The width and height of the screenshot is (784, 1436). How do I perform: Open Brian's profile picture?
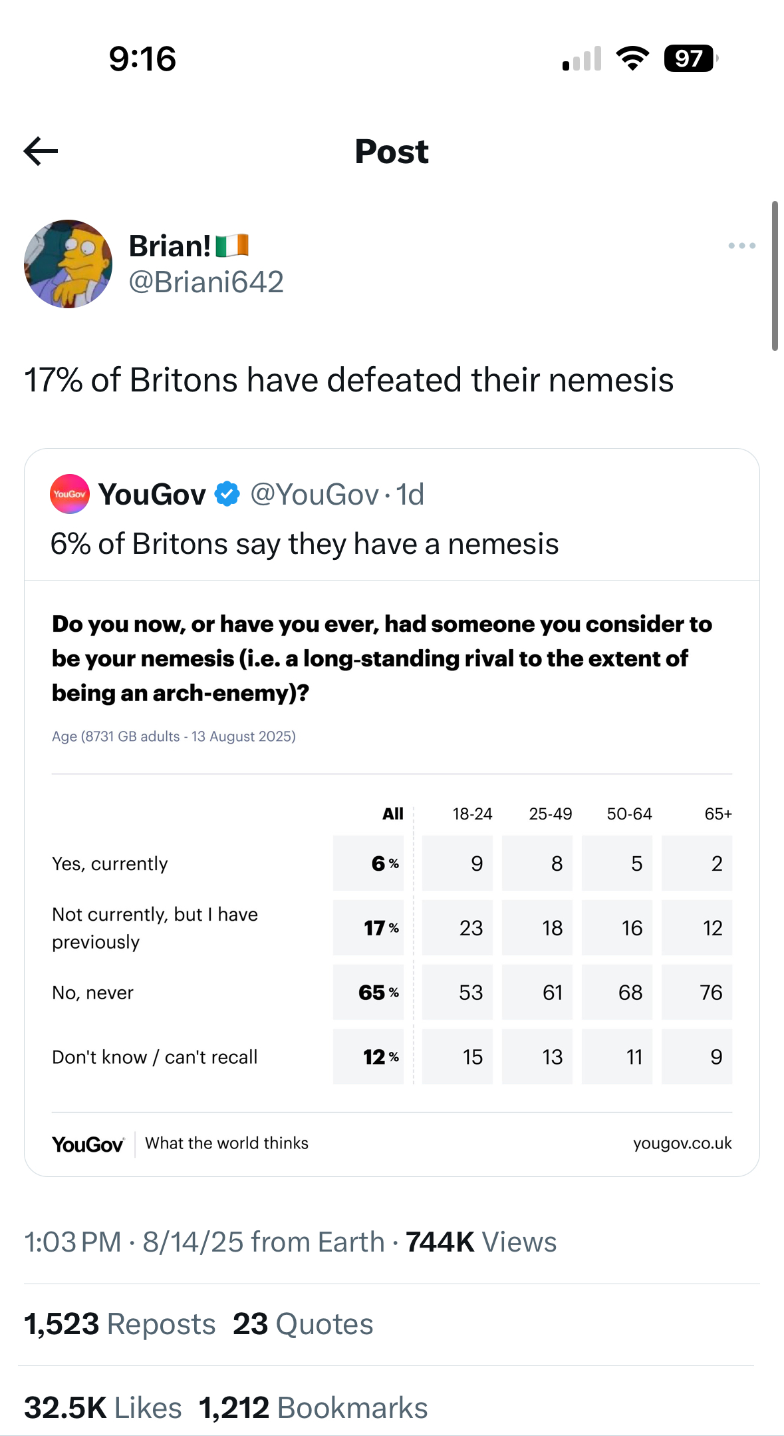(68, 264)
